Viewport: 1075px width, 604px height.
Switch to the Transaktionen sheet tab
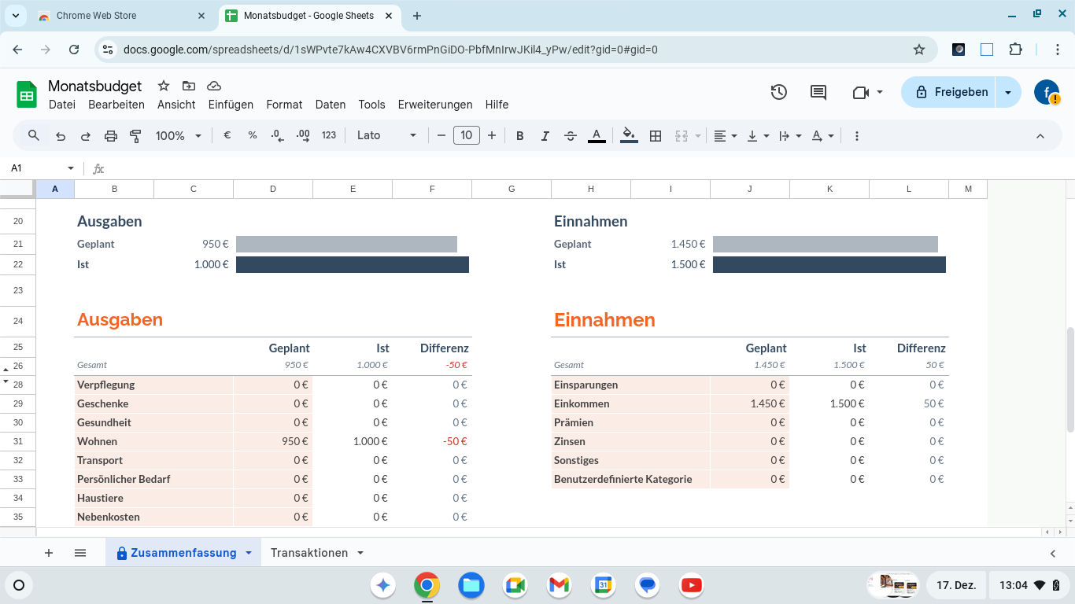point(310,552)
